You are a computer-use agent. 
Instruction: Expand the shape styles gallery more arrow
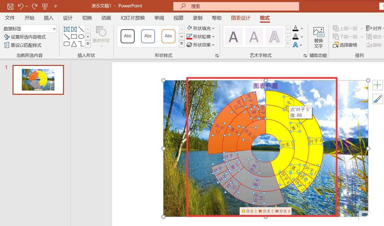tap(182, 44)
